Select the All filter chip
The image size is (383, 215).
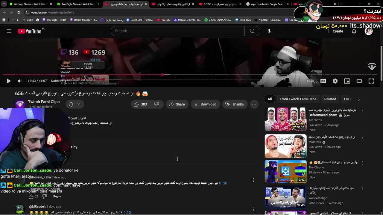[x=270, y=99]
